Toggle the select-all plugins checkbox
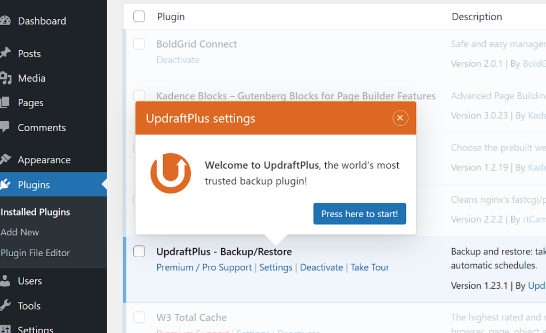Screen dimensions: 546x333 click(139, 17)
